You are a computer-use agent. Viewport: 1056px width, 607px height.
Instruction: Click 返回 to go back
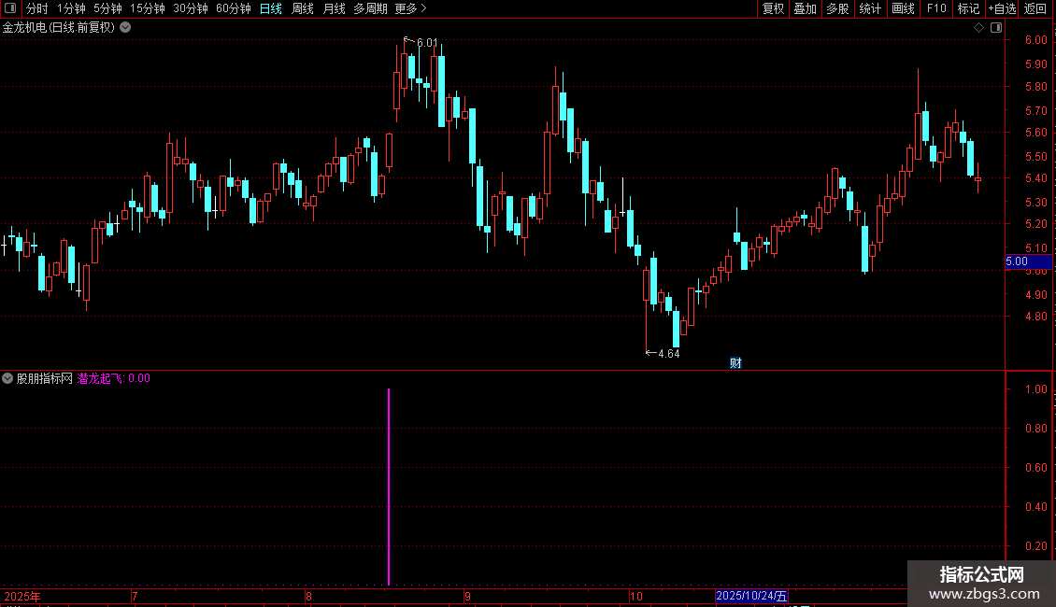click(x=1035, y=8)
